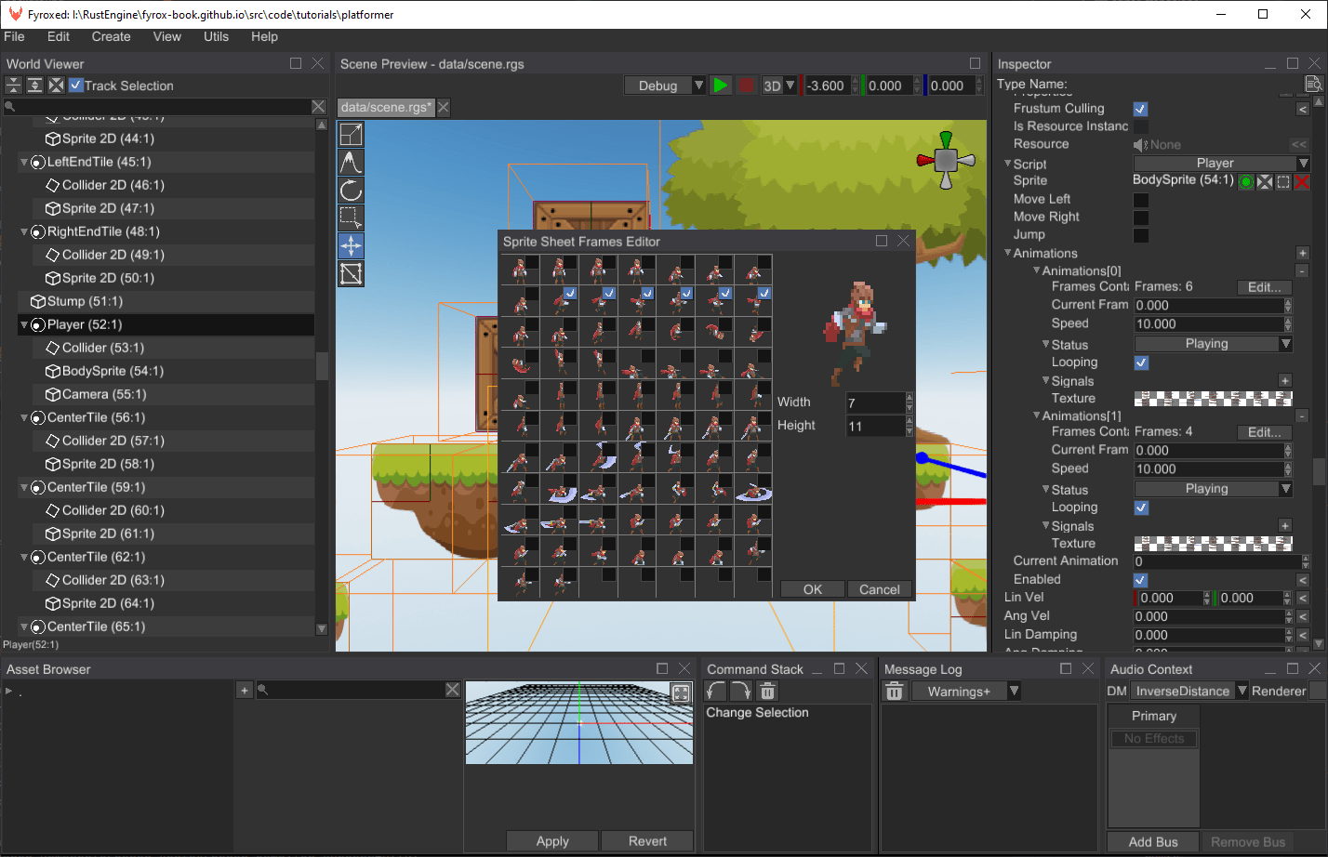
Task: Cancel the Sprite Sheet Frames Editor
Action: [x=880, y=589]
